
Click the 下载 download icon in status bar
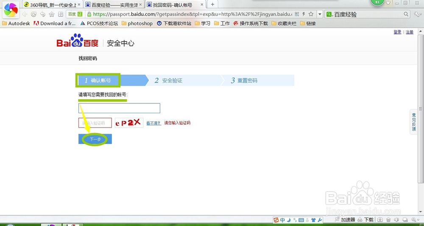coord(365,220)
